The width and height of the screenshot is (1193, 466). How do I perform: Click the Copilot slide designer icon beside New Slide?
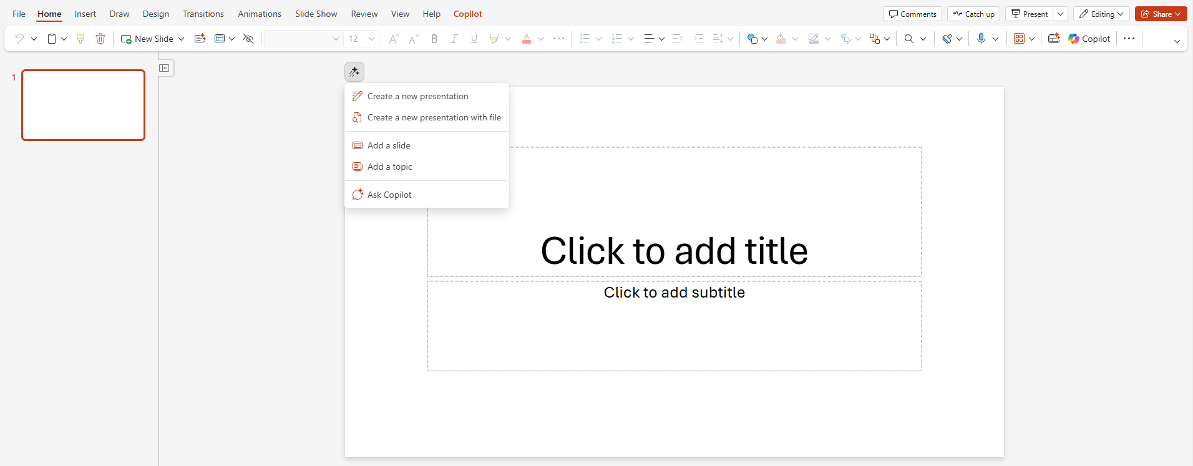pos(200,39)
